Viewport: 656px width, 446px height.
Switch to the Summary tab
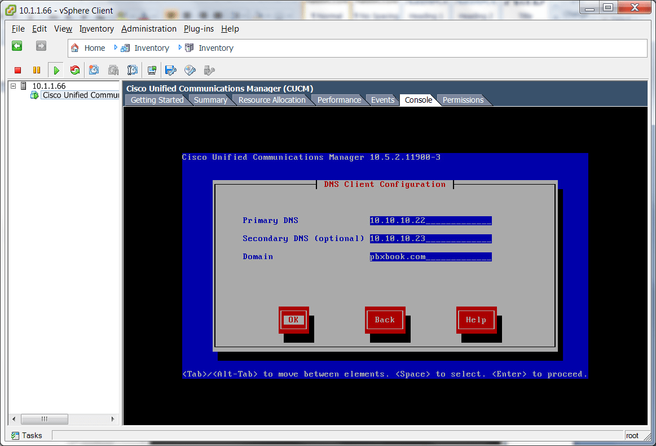pos(210,100)
